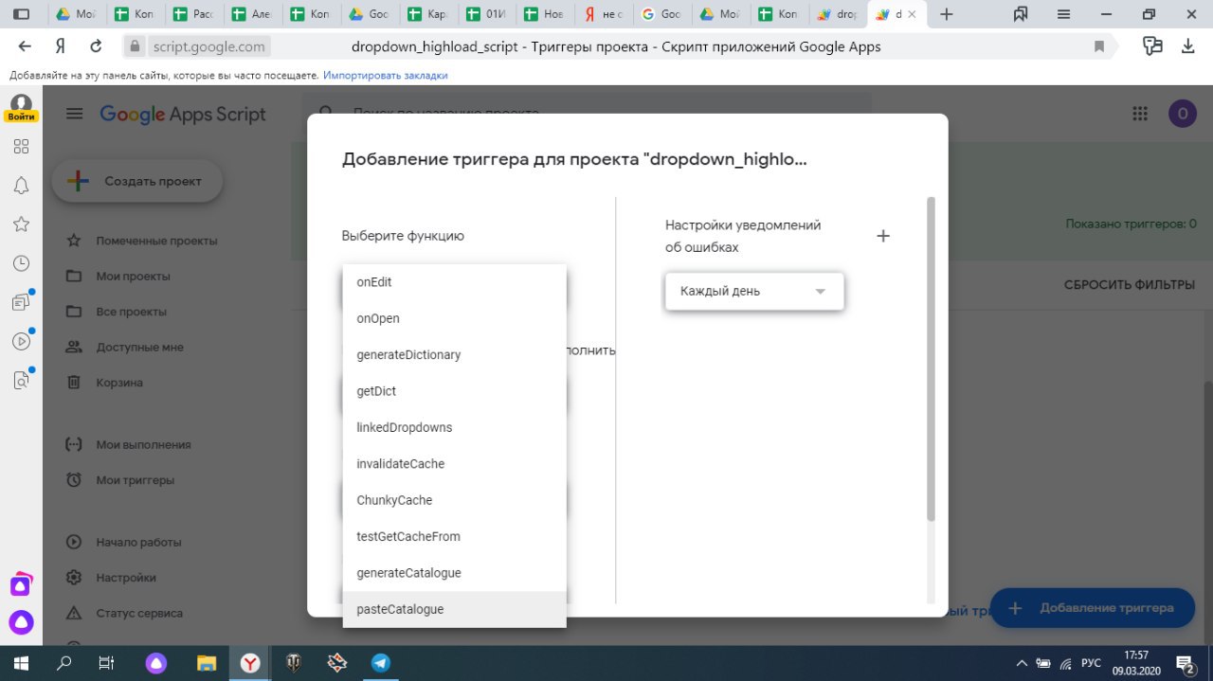The width and height of the screenshot is (1213, 681).
Task: Open the Google account avatar
Action: click(x=1182, y=114)
